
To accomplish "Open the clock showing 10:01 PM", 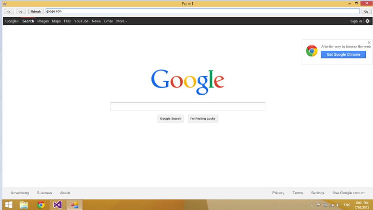I will pyautogui.click(x=362, y=205).
